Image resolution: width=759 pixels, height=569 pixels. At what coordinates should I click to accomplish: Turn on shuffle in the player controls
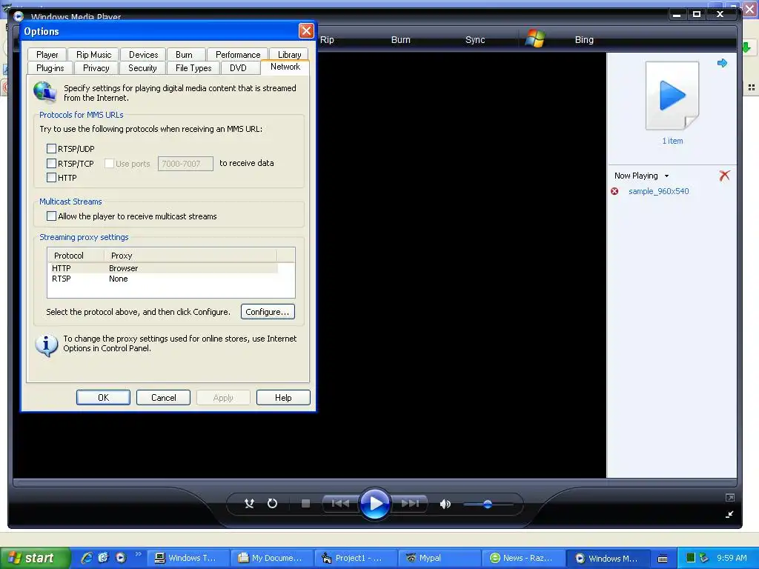[249, 504]
